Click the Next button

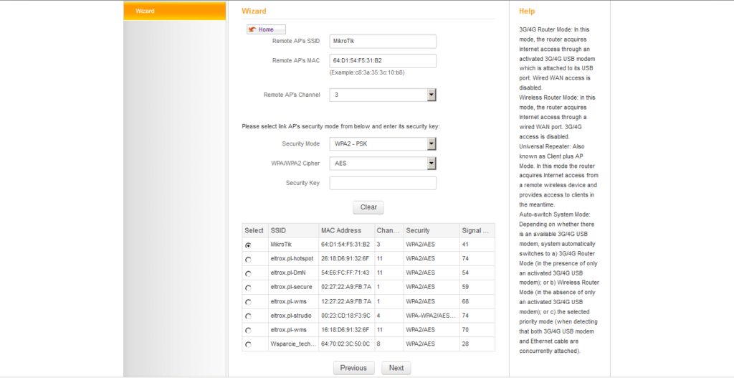pos(396,368)
